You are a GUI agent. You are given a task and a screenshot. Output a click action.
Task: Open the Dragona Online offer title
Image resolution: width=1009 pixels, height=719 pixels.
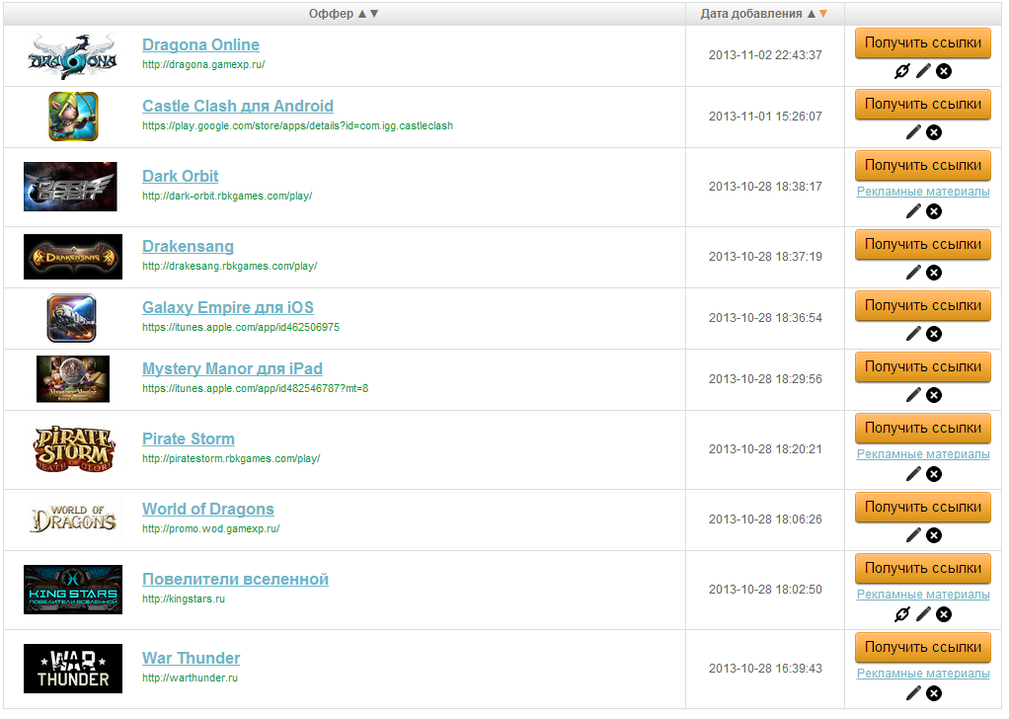pyautogui.click(x=200, y=45)
